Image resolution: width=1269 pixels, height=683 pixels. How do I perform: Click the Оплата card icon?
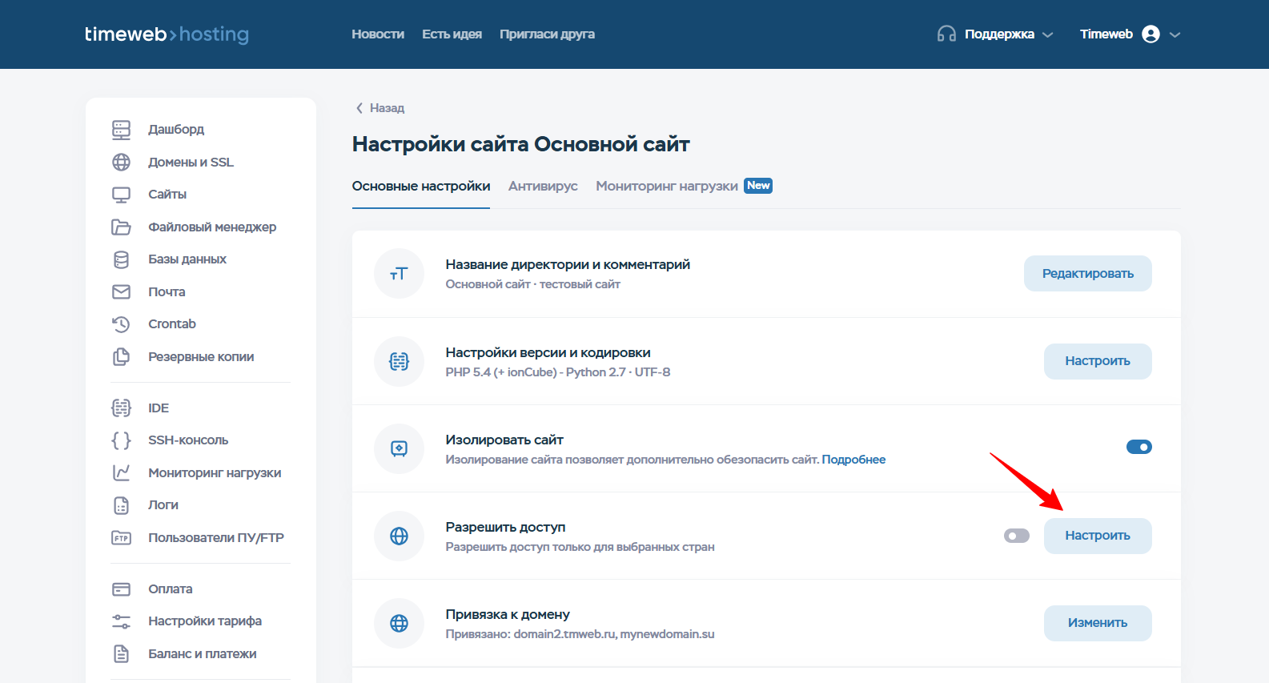[x=121, y=589]
